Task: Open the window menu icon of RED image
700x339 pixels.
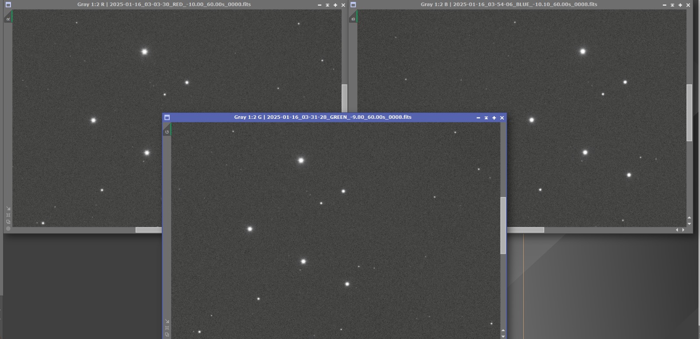Action: tap(8, 5)
